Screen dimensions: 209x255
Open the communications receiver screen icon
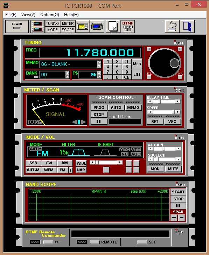(x=97, y=27)
